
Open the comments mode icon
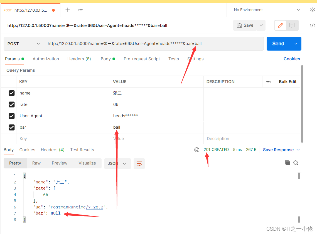tap(292, 25)
